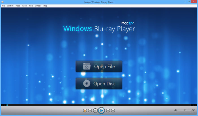Click the Open File button
The height and width of the screenshot is (116, 198).
[x=99, y=66]
